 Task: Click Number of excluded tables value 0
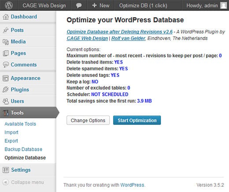point(129,88)
